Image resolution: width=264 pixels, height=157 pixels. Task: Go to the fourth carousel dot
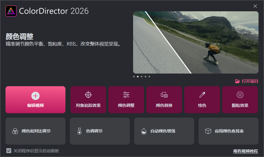pyautogui.click(x=145, y=77)
